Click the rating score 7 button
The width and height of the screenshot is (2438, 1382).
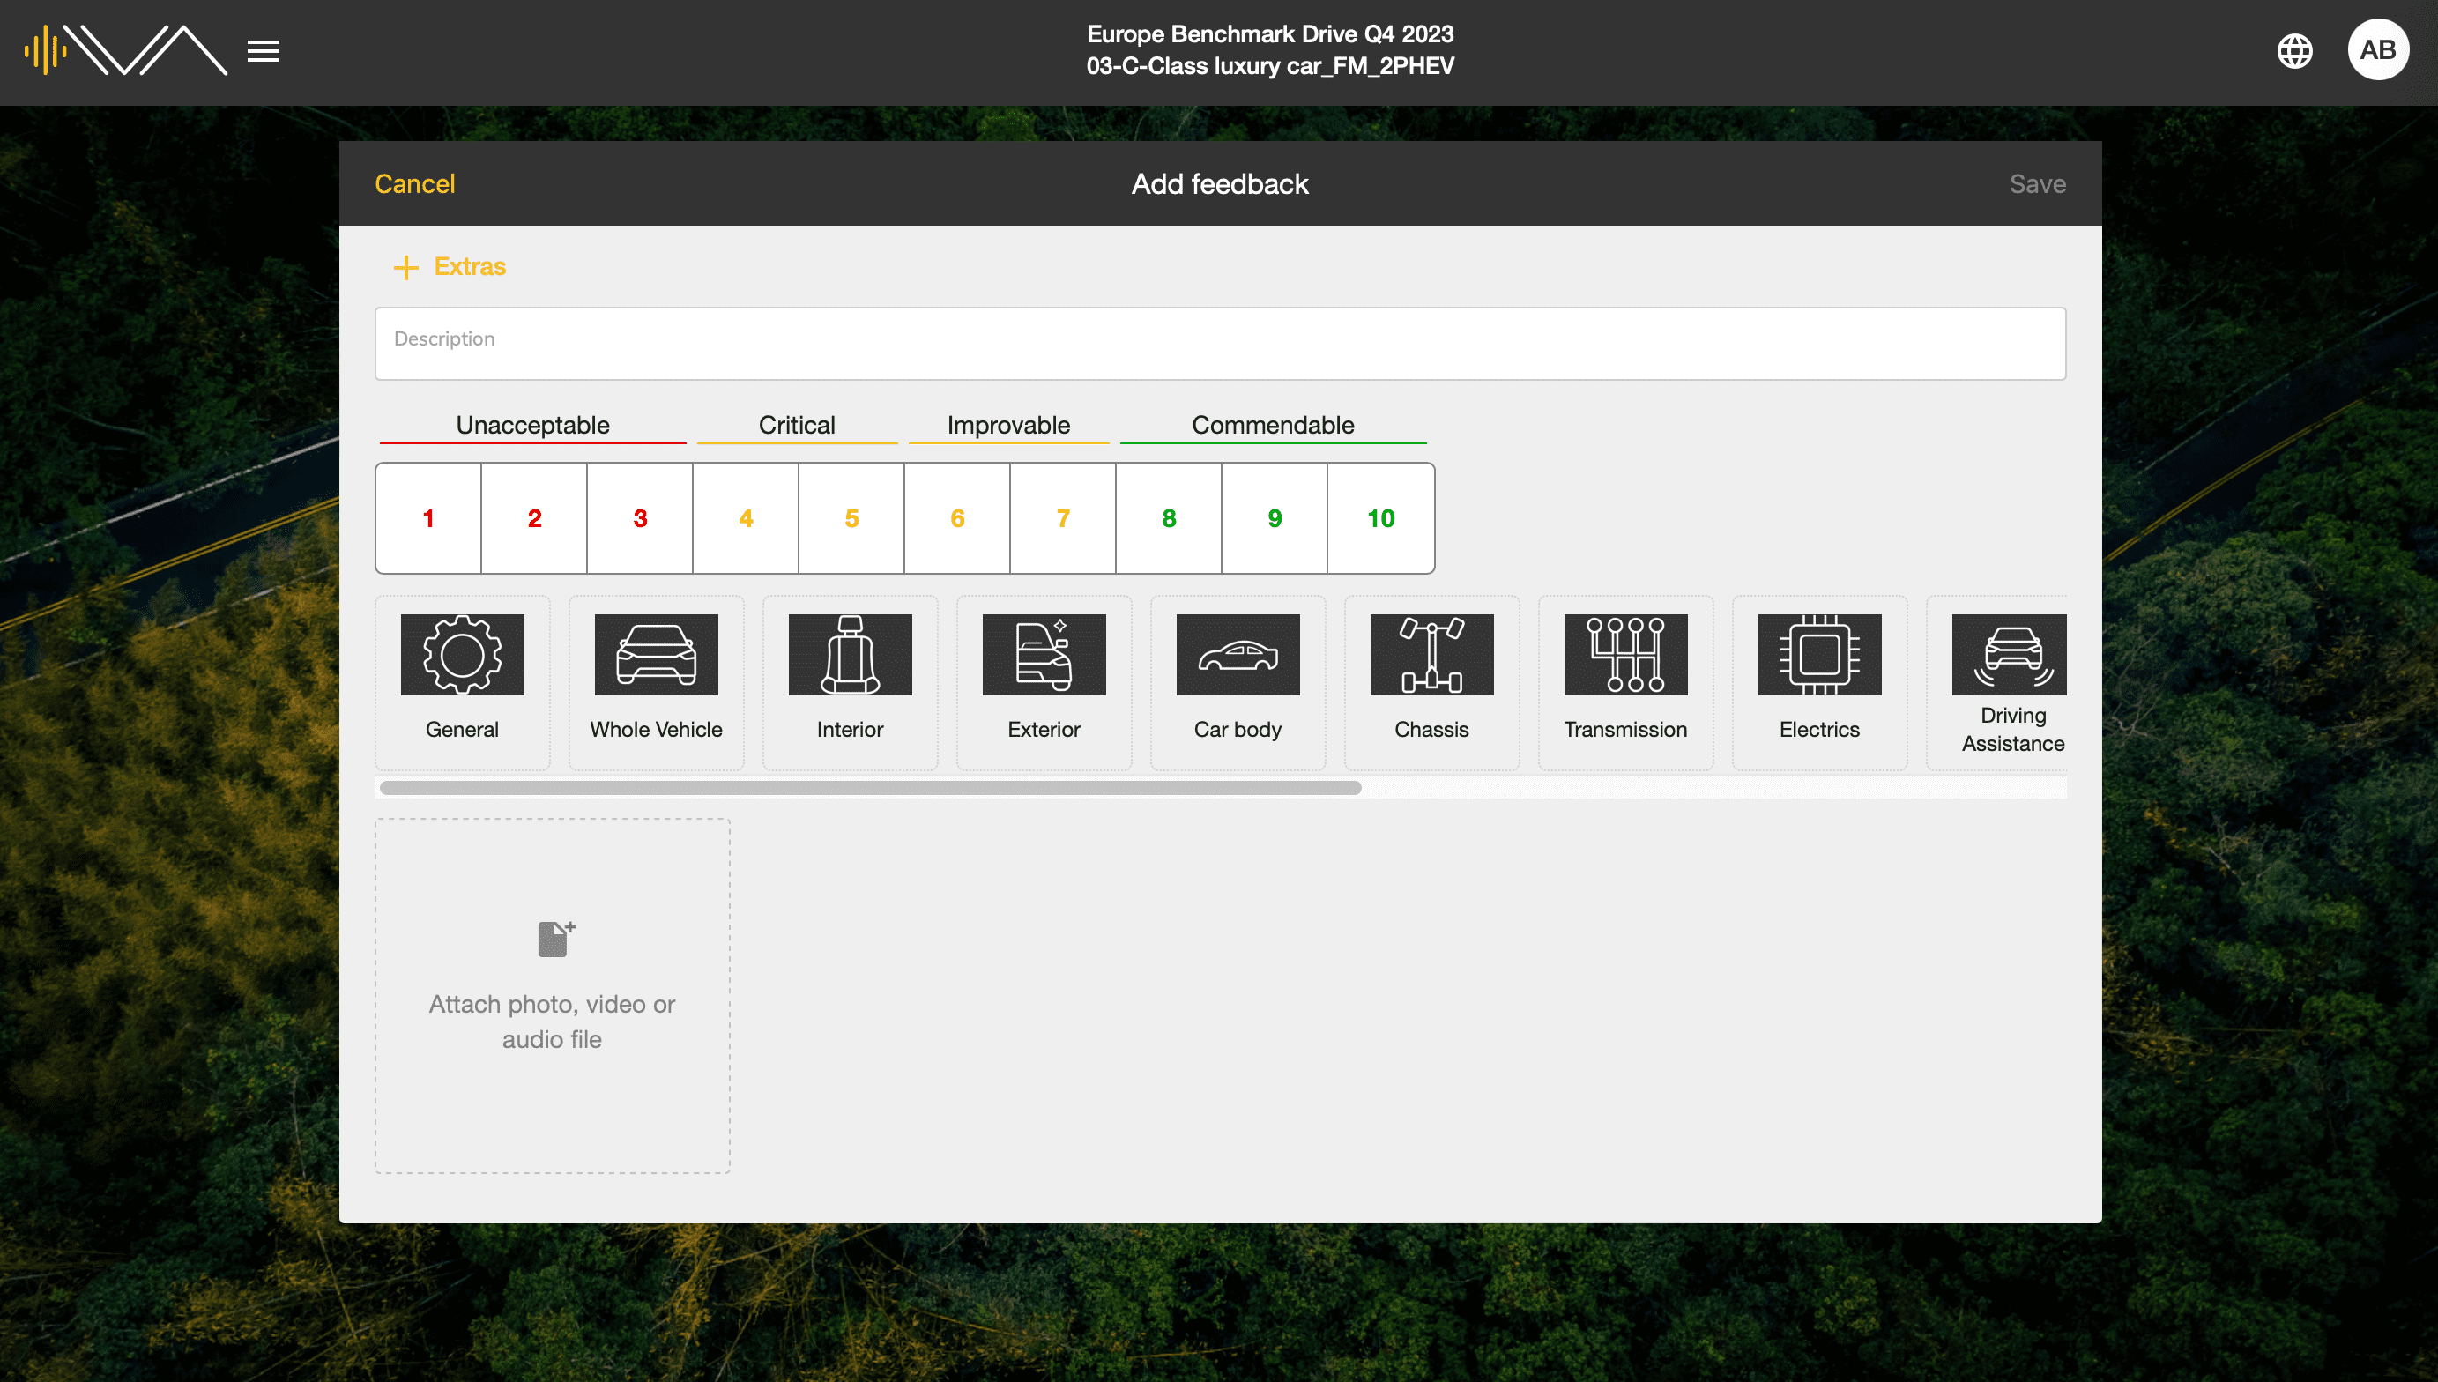[x=1063, y=517]
